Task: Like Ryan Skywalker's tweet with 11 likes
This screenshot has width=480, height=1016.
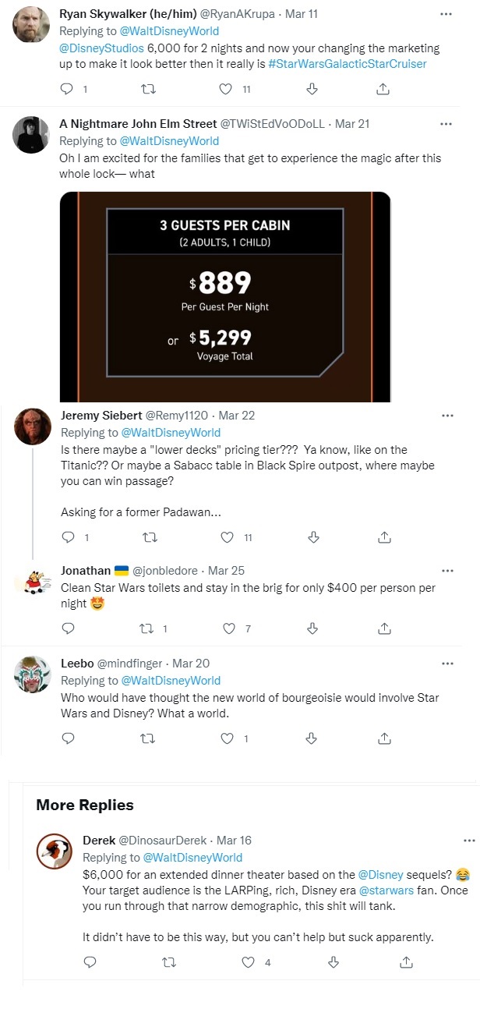Action: pos(226,89)
